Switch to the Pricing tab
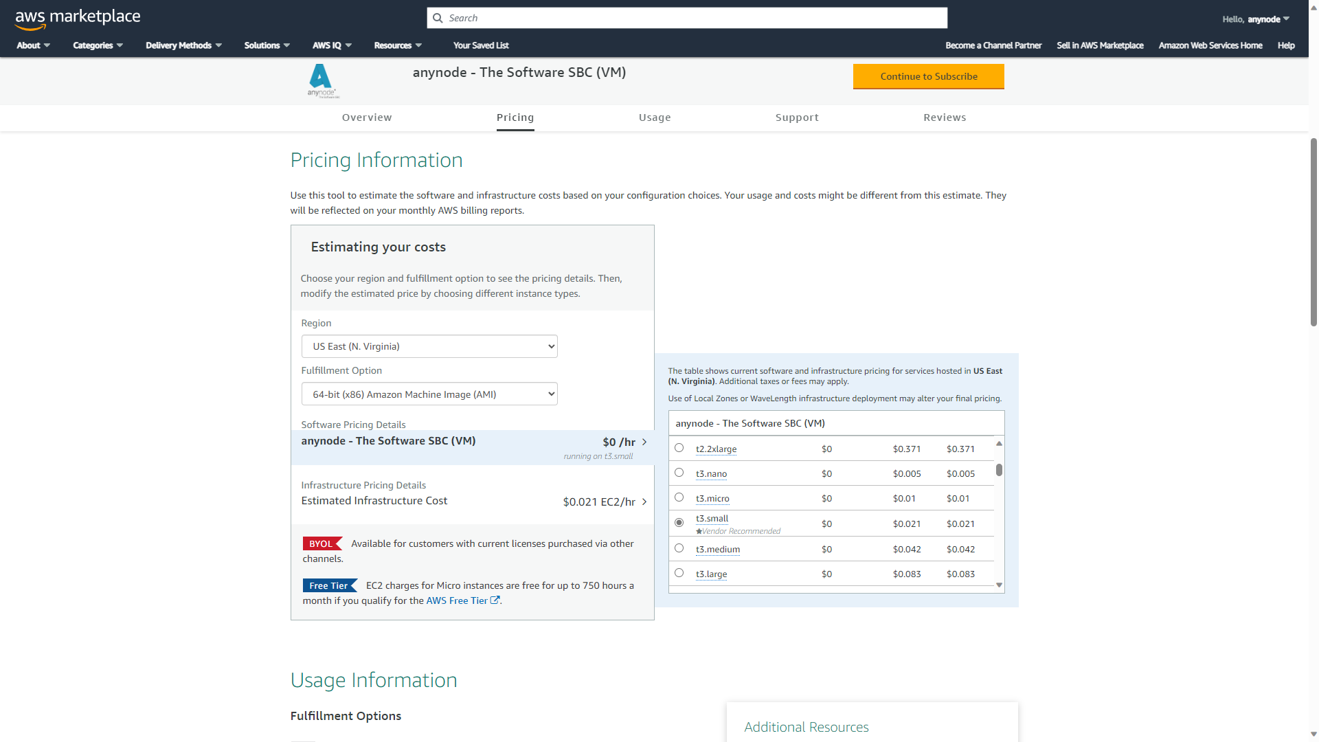Image resolution: width=1319 pixels, height=742 pixels. point(515,117)
